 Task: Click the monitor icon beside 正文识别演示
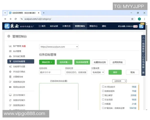coord(10,95)
